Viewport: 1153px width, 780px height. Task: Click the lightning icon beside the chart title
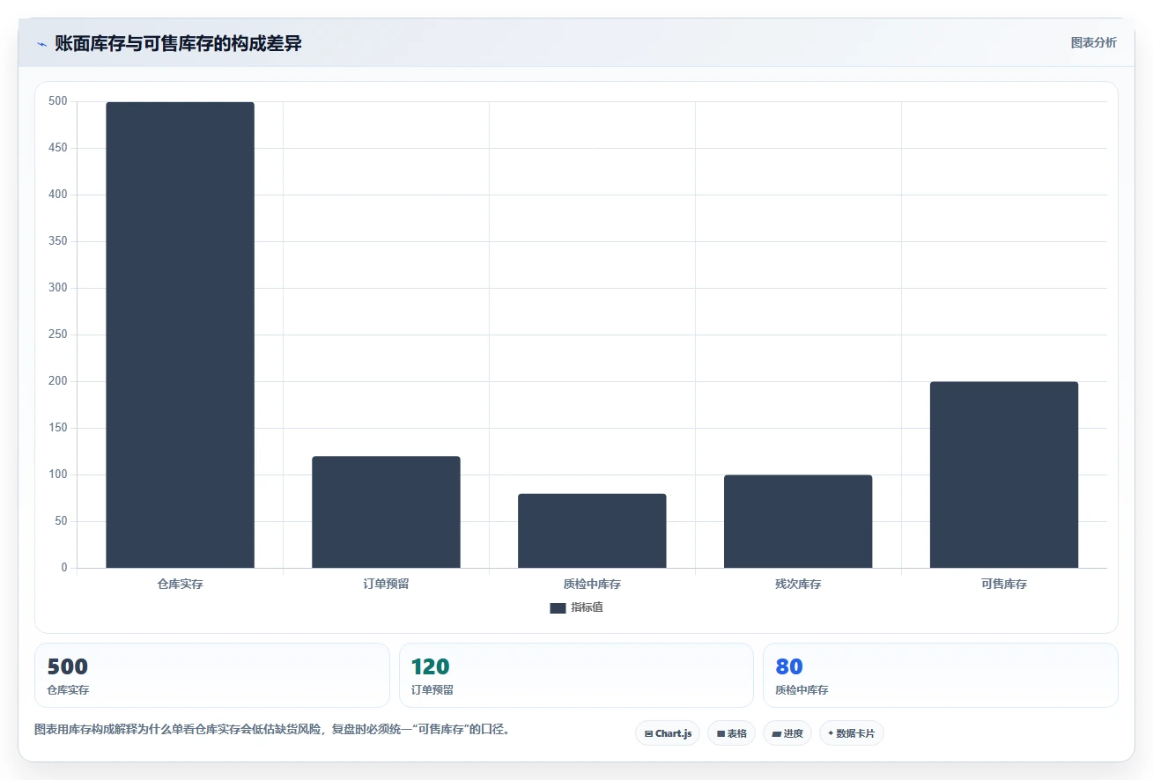click(x=41, y=44)
